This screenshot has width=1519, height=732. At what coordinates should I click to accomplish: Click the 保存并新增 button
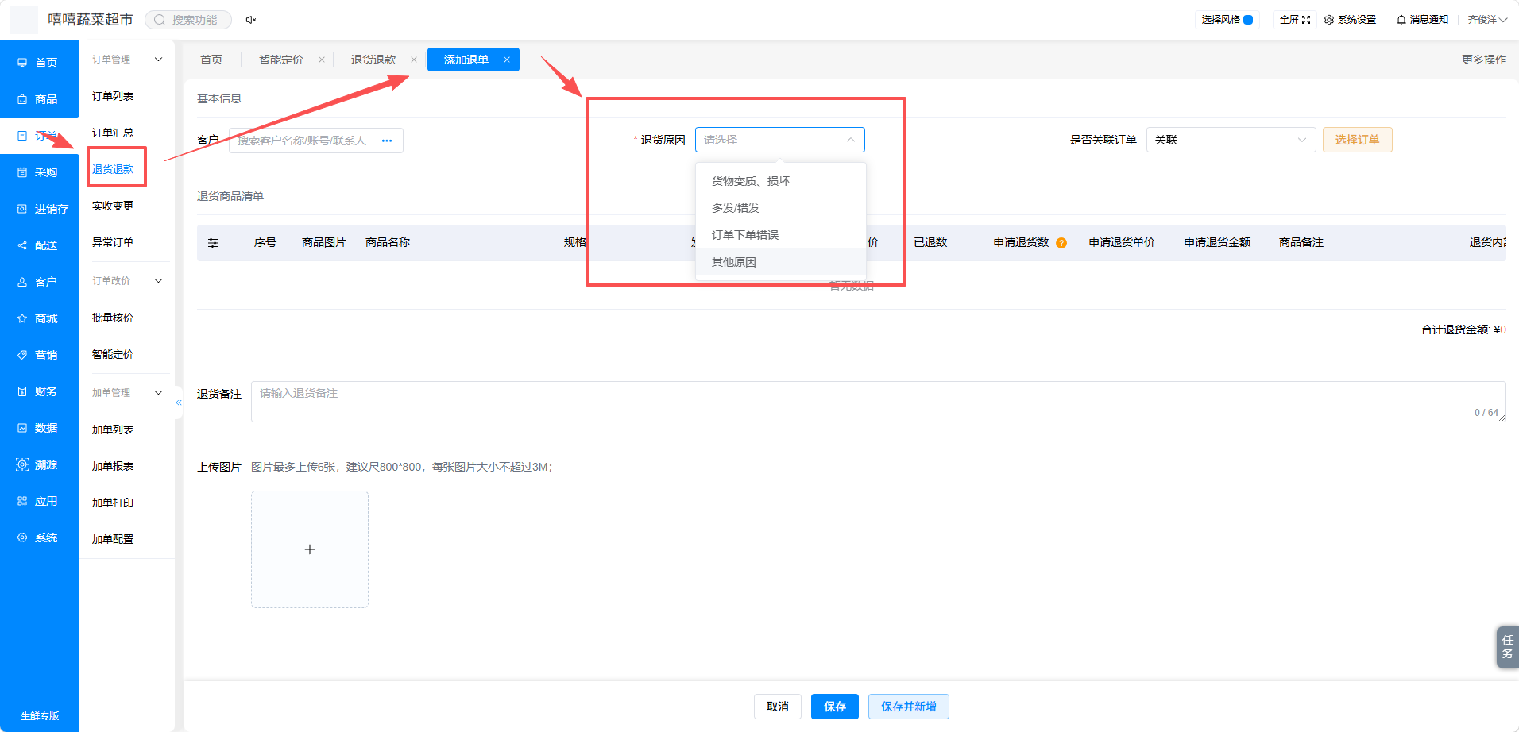coord(909,707)
